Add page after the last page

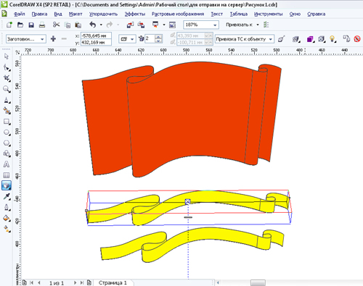[89, 282]
